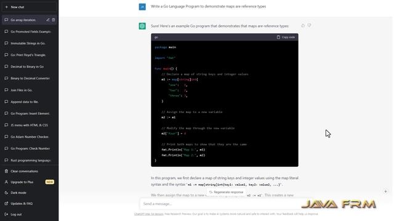Click Upgrade to Plus

(29, 182)
